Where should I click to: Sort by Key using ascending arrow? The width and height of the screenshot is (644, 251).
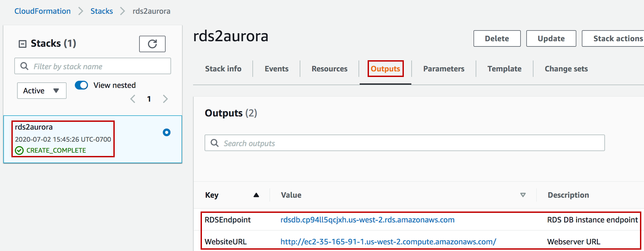[x=256, y=195]
